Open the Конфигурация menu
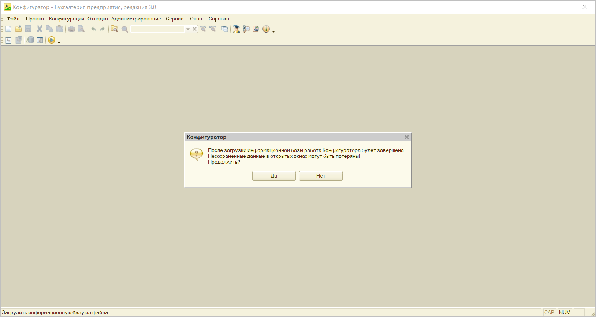This screenshot has height=317, width=596. click(x=67, y=19)
